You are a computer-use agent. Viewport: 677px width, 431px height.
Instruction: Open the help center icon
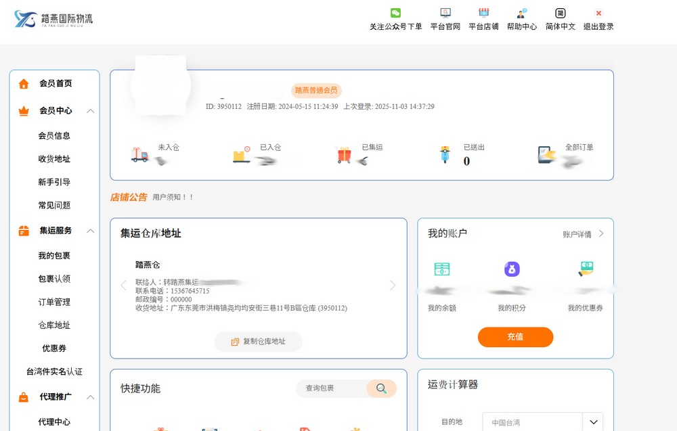(x=522, y=13)
